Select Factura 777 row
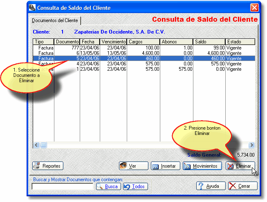 point(143,48)
